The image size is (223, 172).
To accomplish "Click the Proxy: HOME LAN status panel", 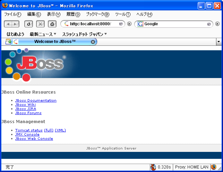I will 191,167.
